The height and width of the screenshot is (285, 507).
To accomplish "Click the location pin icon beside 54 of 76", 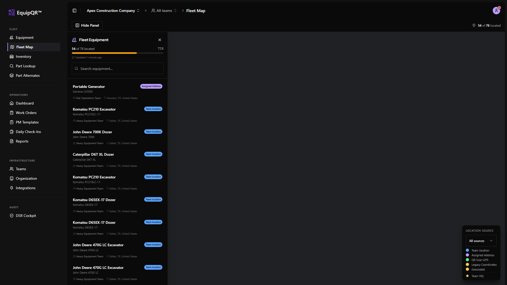I will click(x=474, y=25).
